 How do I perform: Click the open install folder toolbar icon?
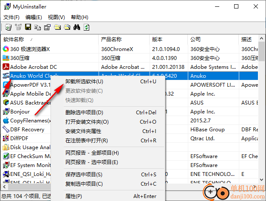click(57, 27)
